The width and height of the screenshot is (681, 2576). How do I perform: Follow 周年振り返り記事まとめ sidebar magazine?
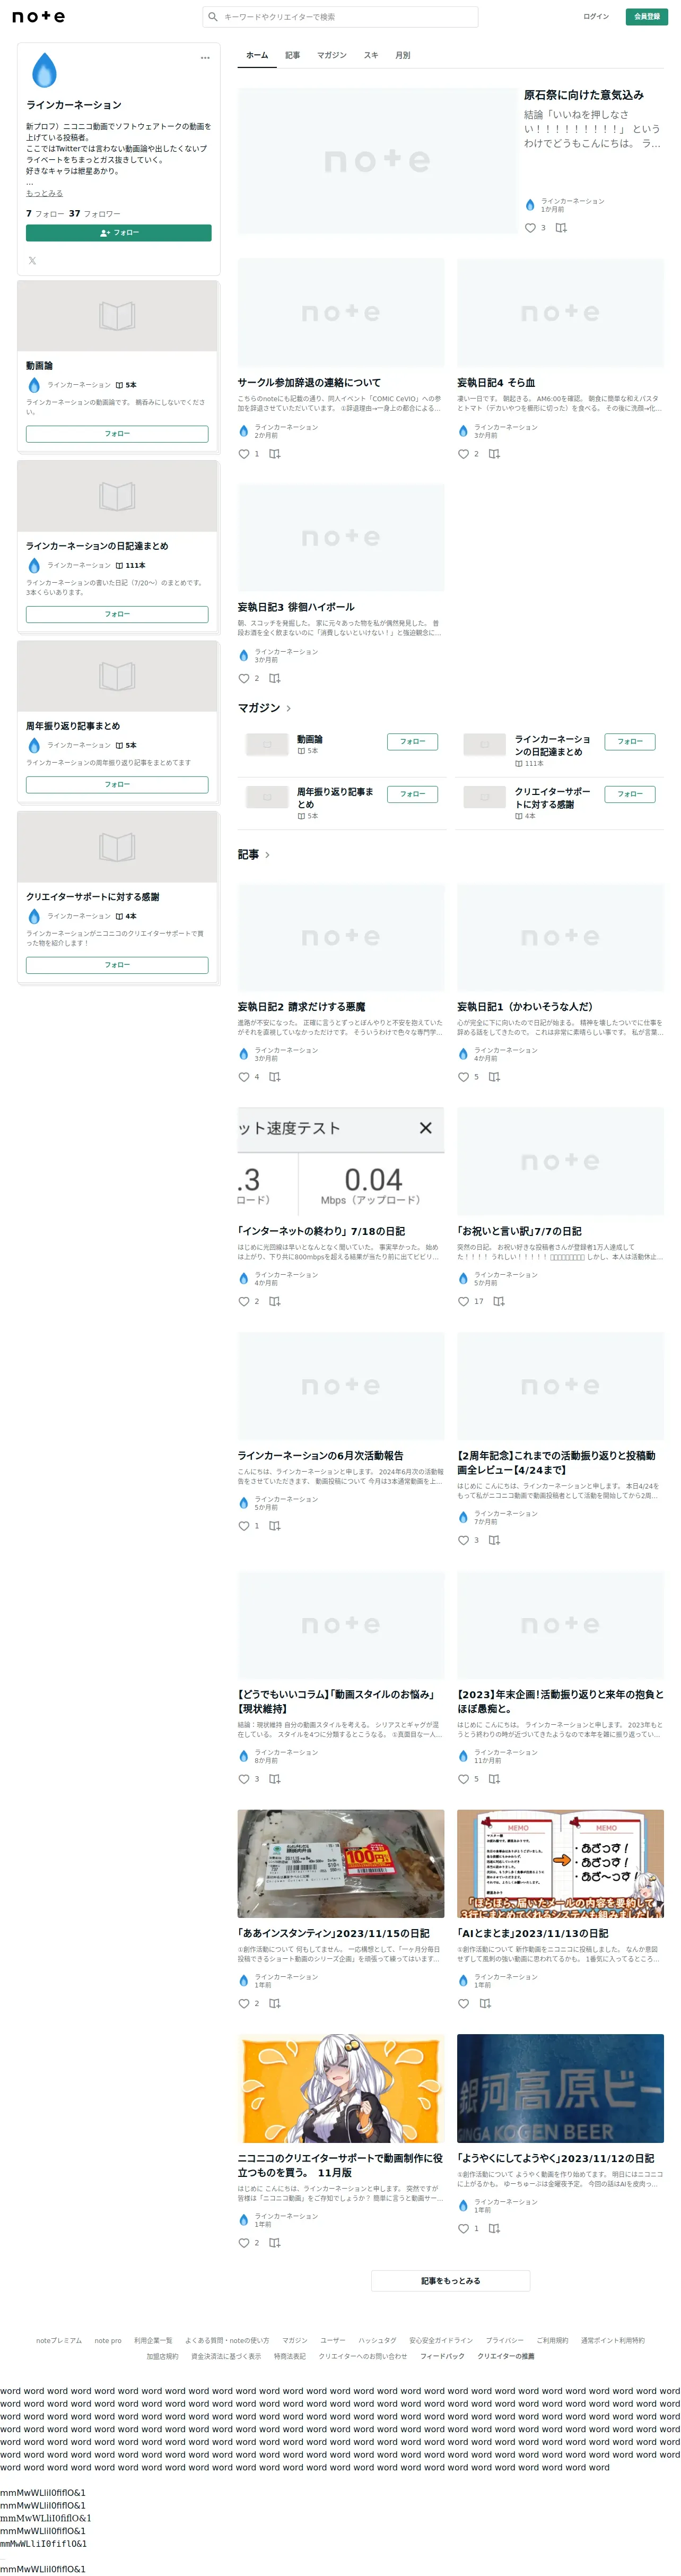(x=117, y=784)
